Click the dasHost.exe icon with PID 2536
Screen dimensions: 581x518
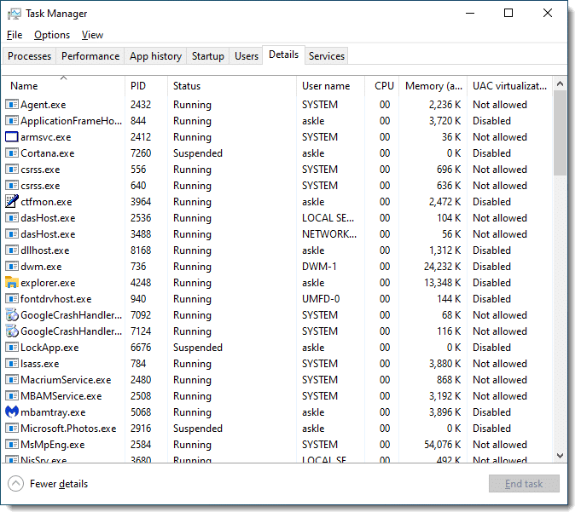coord(12,218)
